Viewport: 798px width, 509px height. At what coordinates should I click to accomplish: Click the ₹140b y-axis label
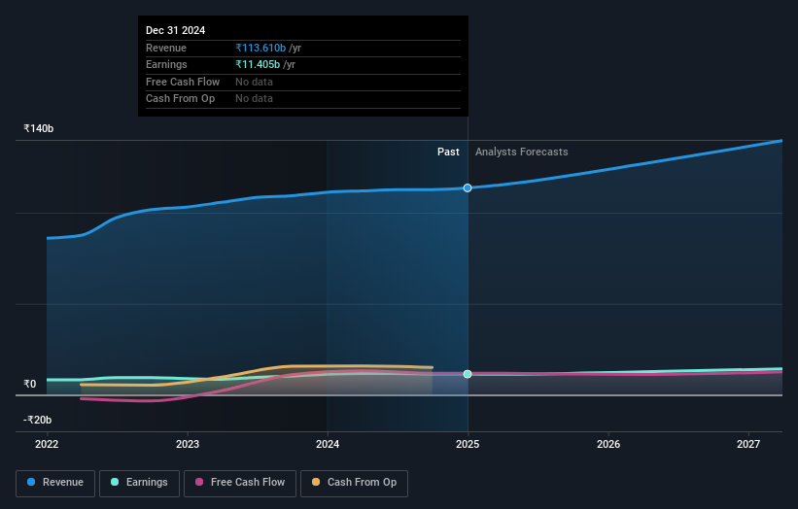[38, 128]
